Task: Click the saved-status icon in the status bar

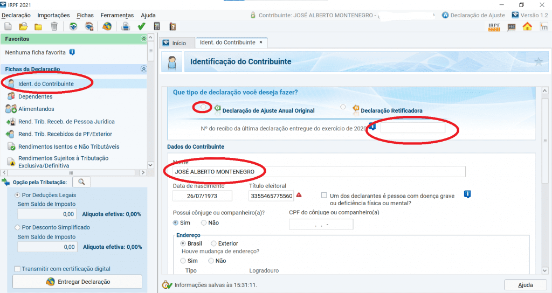Action: (167, 284)
